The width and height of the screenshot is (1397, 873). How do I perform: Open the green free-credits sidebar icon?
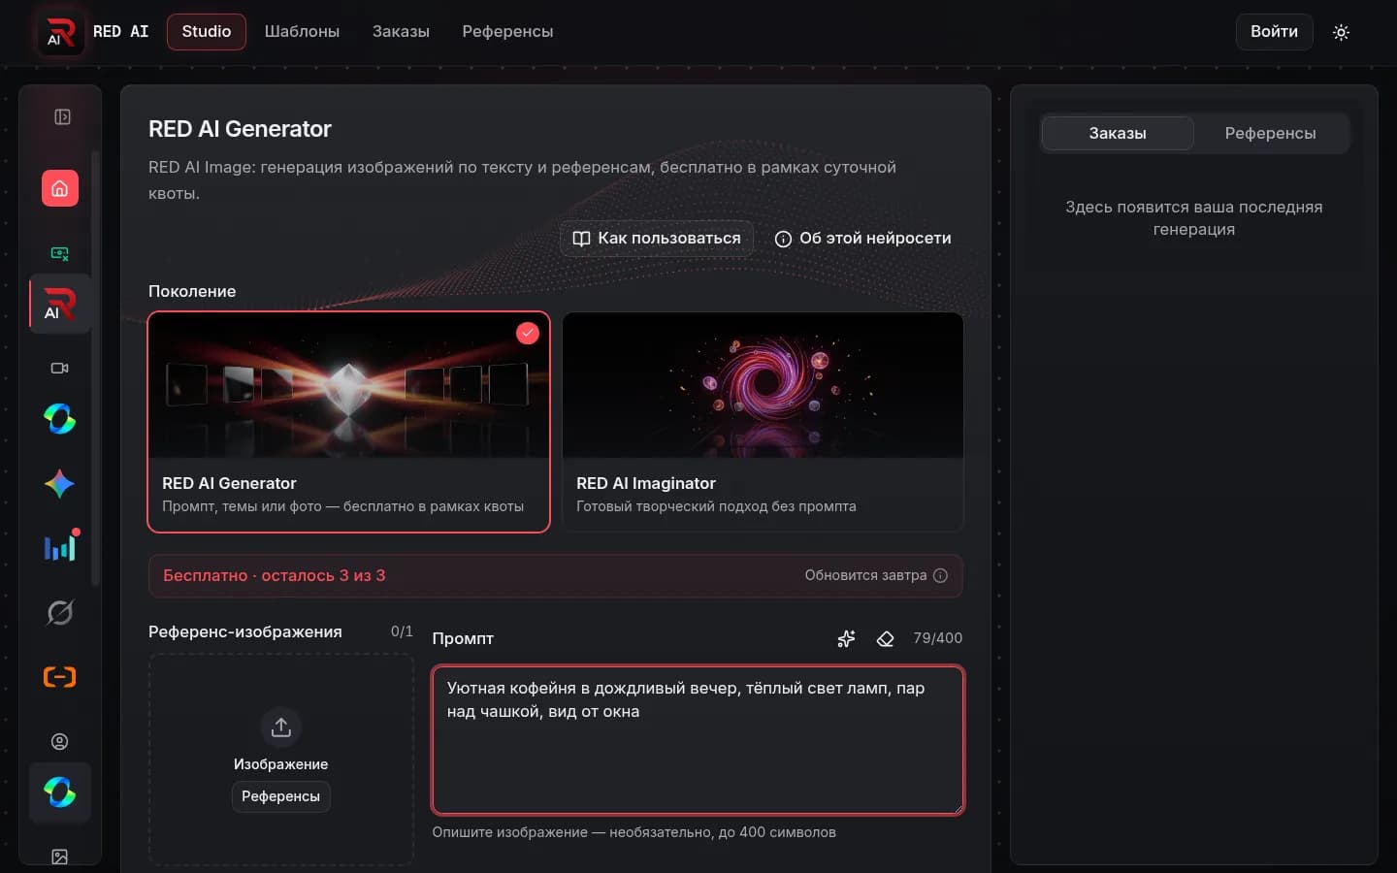[60, 253]
